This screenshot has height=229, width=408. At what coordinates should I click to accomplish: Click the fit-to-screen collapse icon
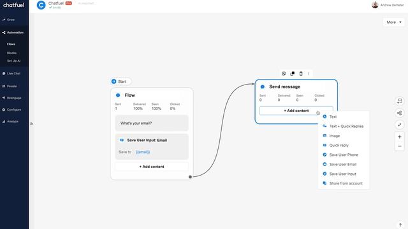400,125
